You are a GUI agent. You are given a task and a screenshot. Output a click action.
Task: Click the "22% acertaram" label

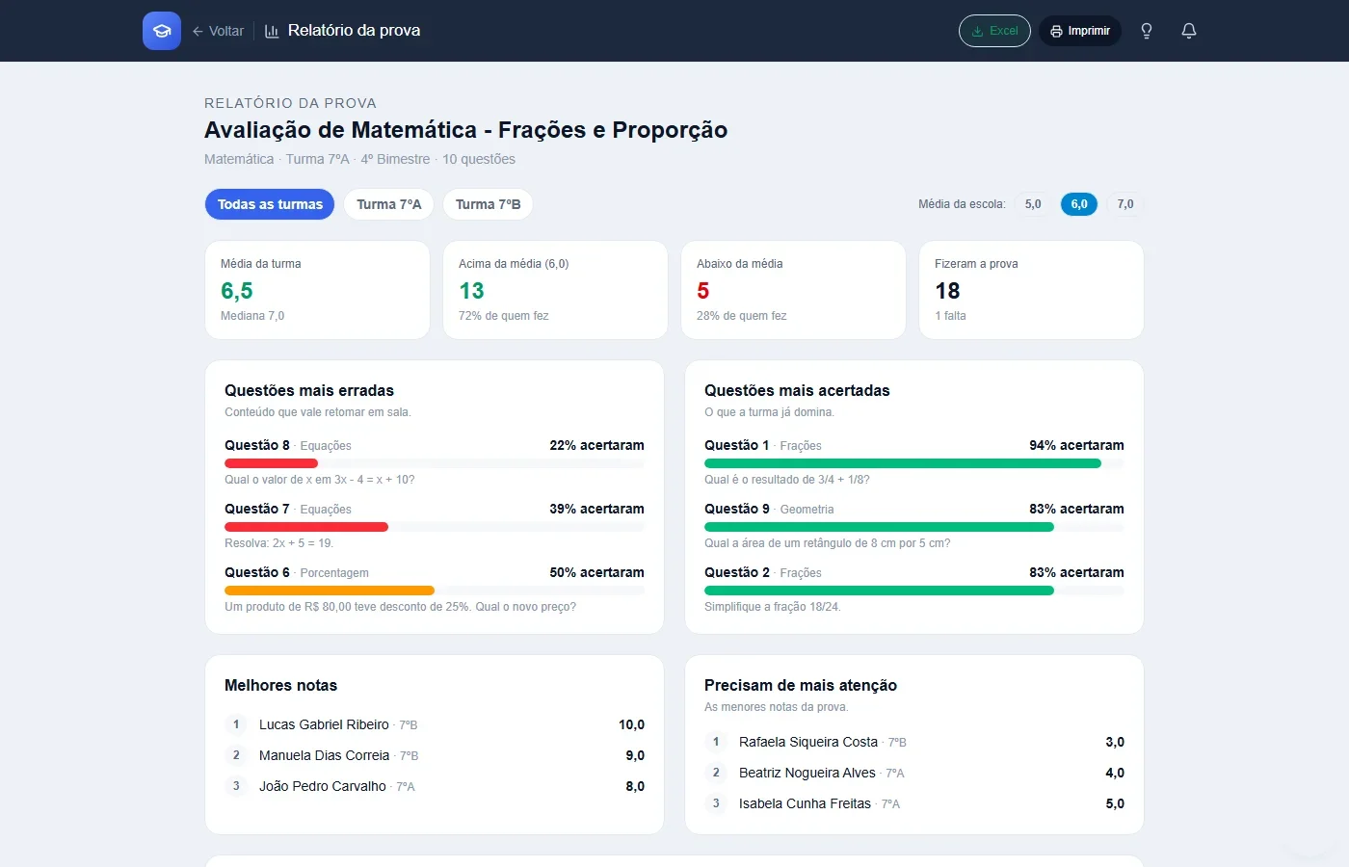point(596,445)
